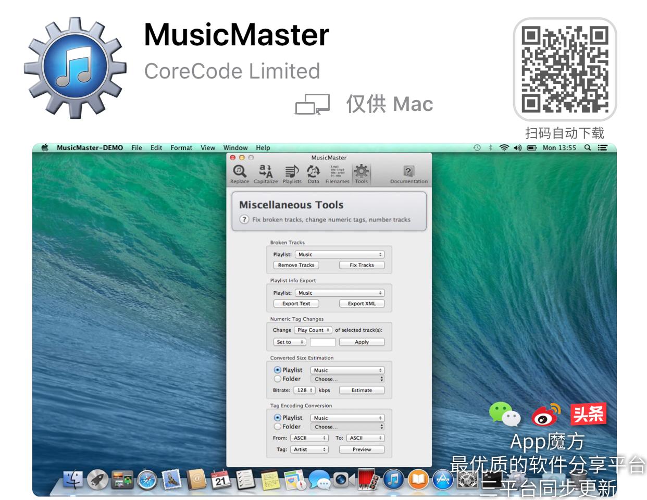Launch iTunes from the Dock
Image resolution: width=647 pixels, height=500 pixels.
click(x=393, y=480)
